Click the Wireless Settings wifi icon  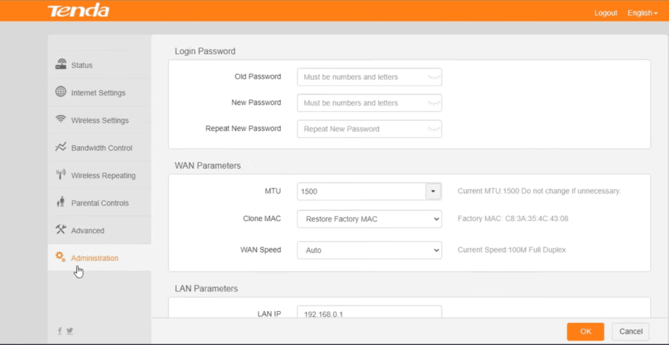(61, 119)
